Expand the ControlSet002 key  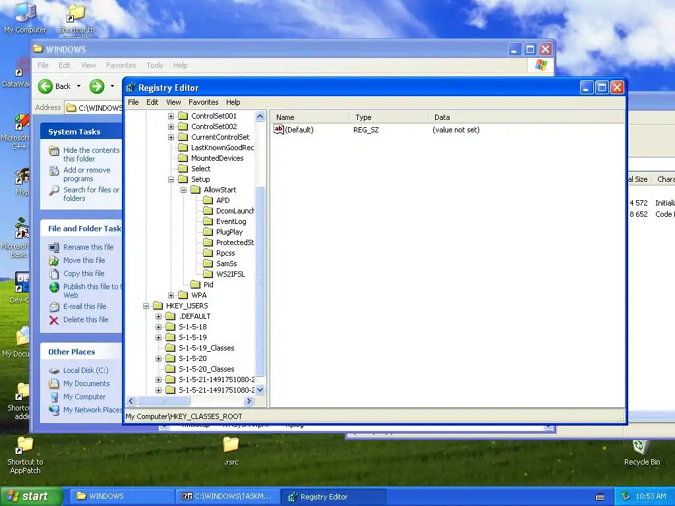point(171,126)
